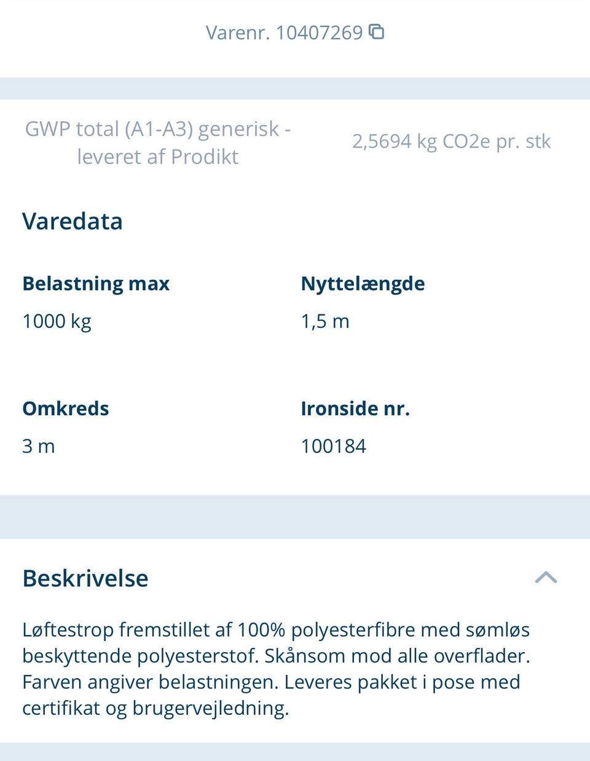Click the 2,5694 kg CO2e value

click(451, 141)
